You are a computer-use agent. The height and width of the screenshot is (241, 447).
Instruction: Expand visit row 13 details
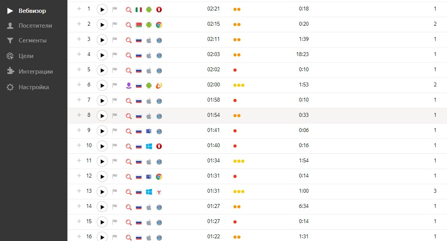pyautogui.click(x=79, y=191)
